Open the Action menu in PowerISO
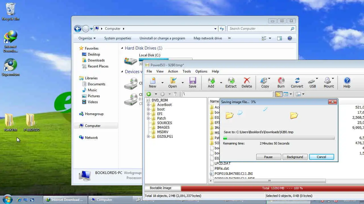Image resolution: width=364 pixels, height=204 pixels. click(x=173, y=71)
